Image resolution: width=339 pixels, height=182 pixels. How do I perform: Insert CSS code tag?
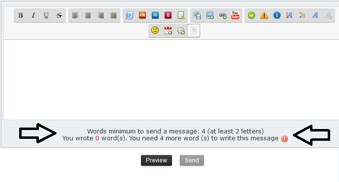155,15
